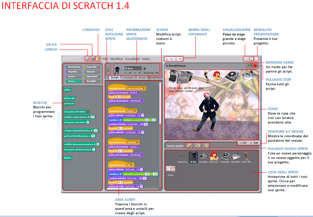
Task: Select the Stage thumbnail
Action: coord(171,171)
